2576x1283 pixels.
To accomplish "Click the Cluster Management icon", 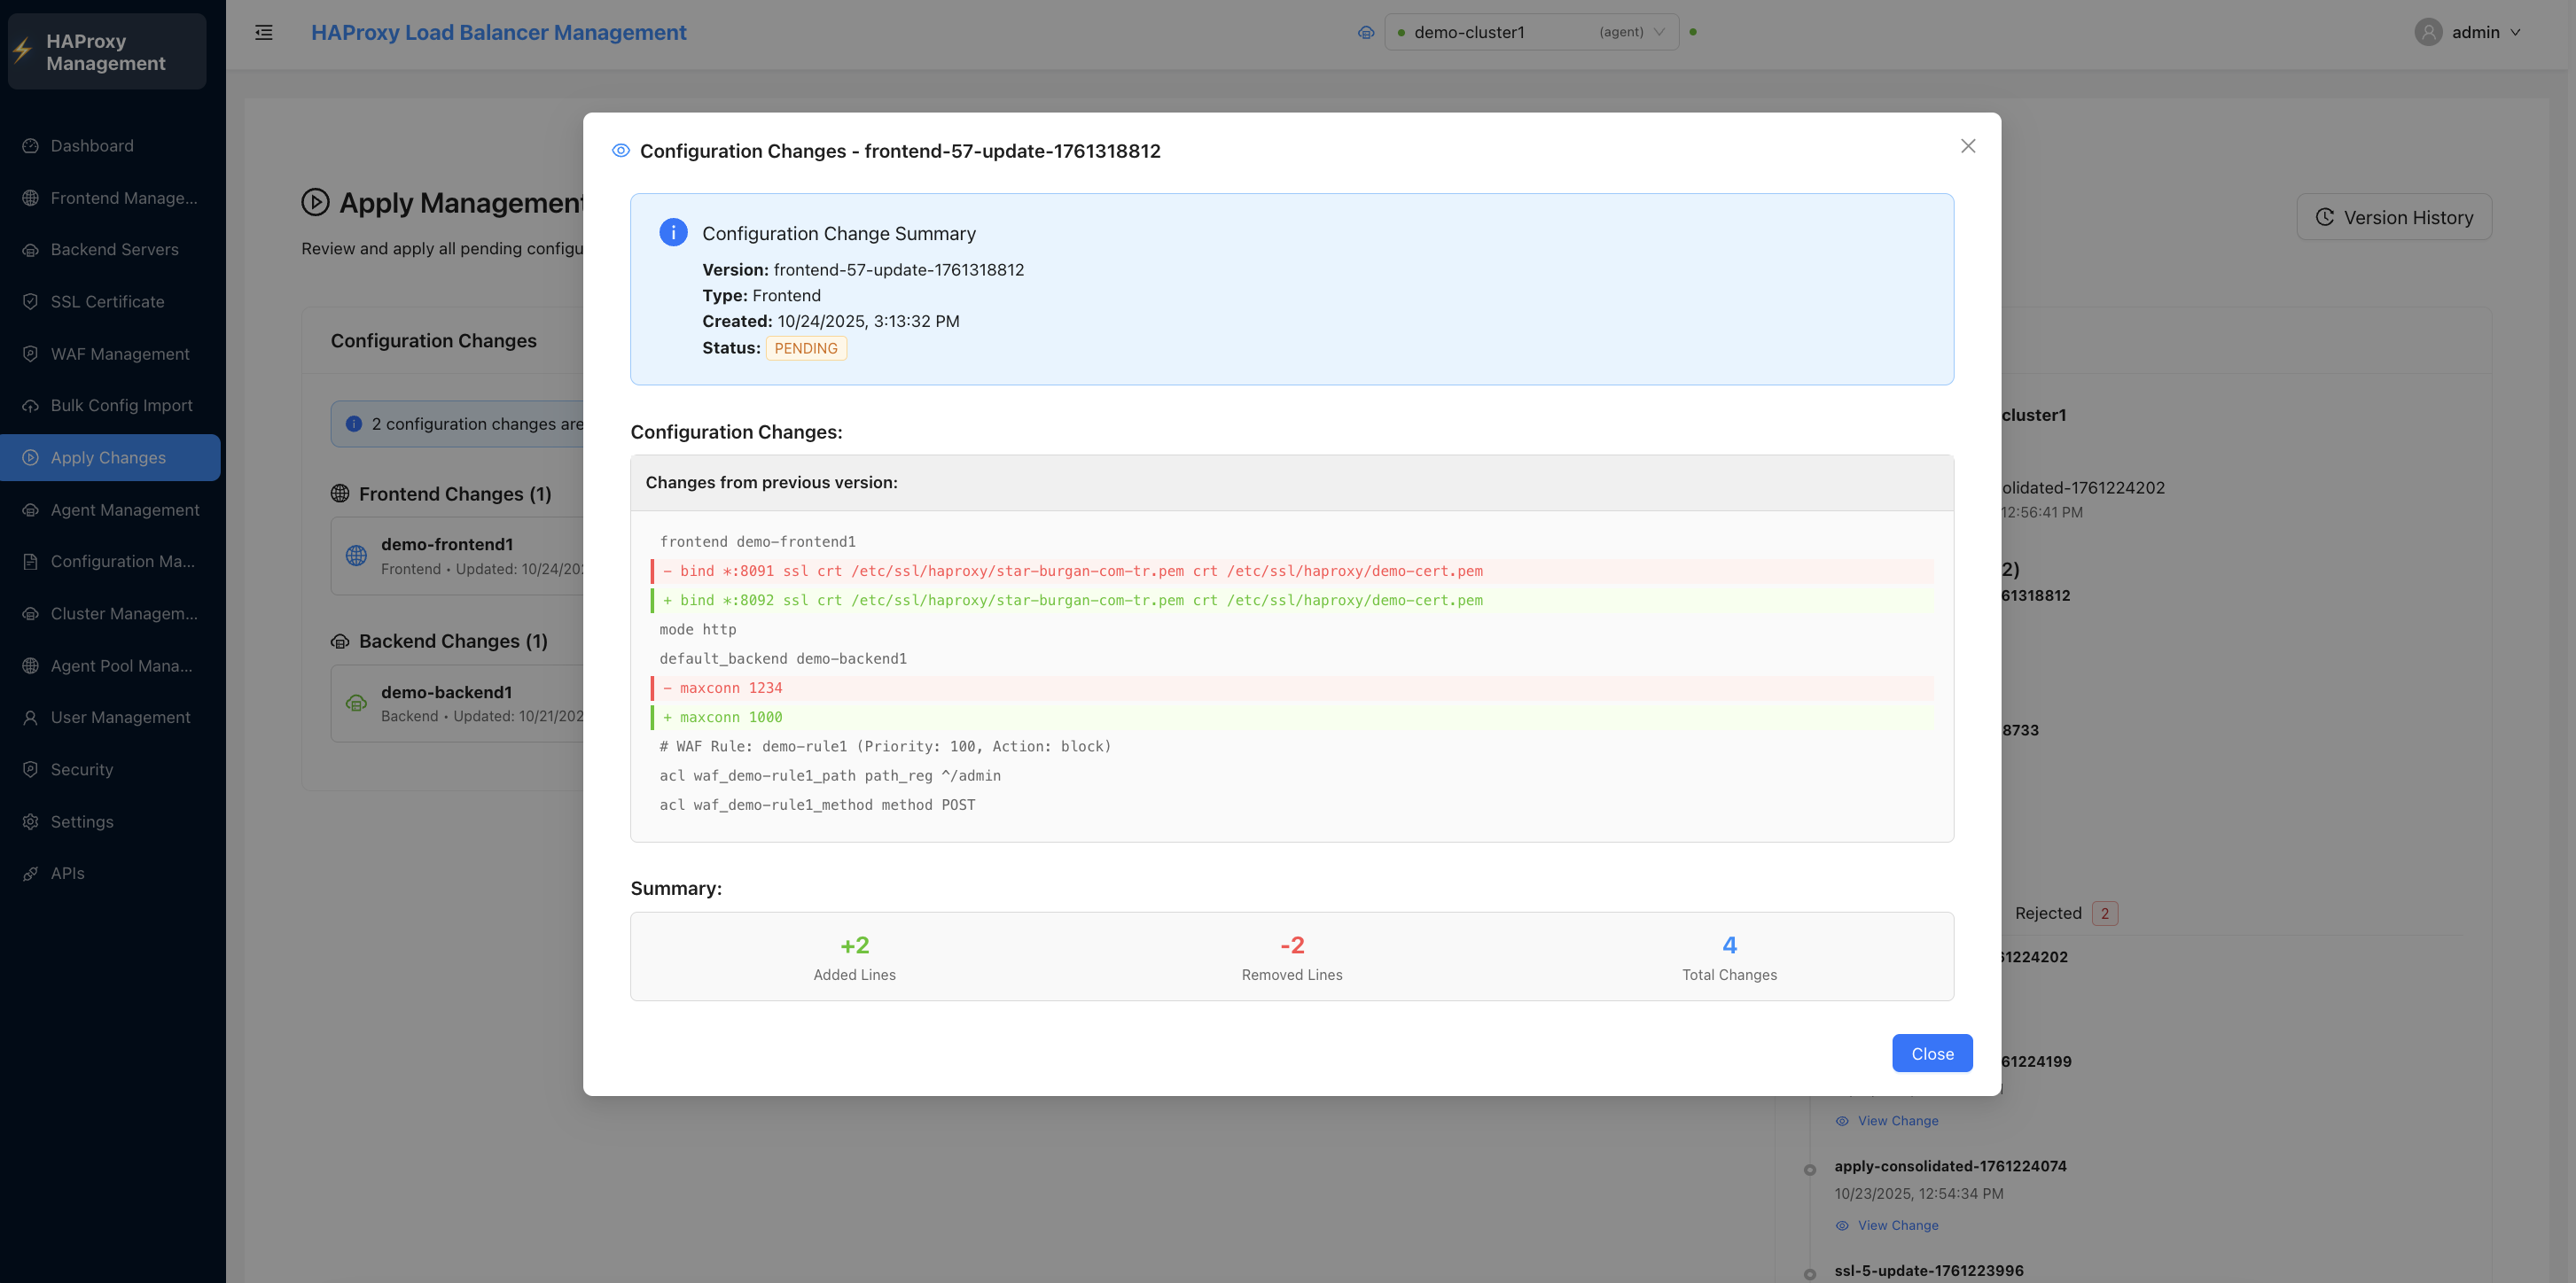I will coord(31,613).
